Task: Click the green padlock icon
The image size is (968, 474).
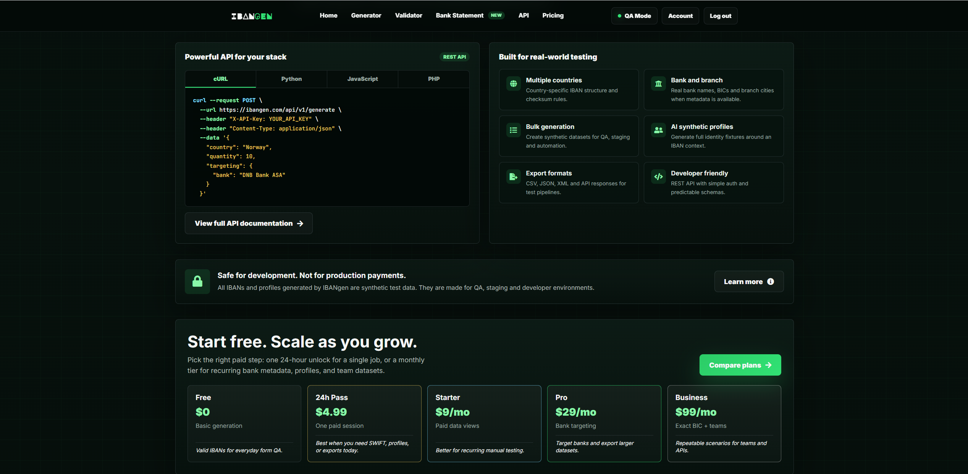Action: (x=197, y=281)
